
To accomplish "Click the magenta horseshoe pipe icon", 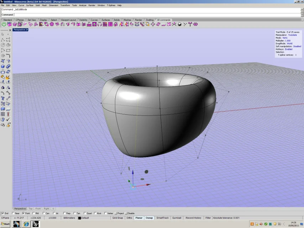I will click(x=62, y=24).
